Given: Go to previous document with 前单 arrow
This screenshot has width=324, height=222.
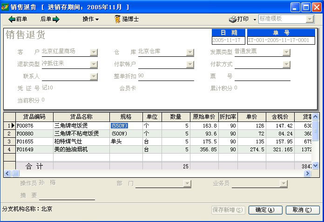Looking at the screenshot, I should pos(18,19).
